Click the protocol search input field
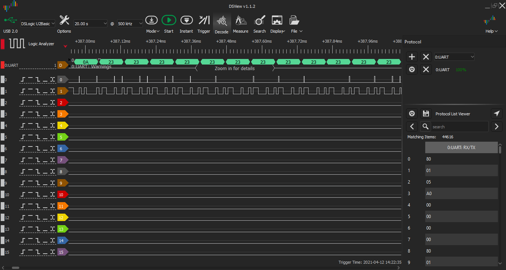Screen dimensions: 506x270 tap(459, 126)
